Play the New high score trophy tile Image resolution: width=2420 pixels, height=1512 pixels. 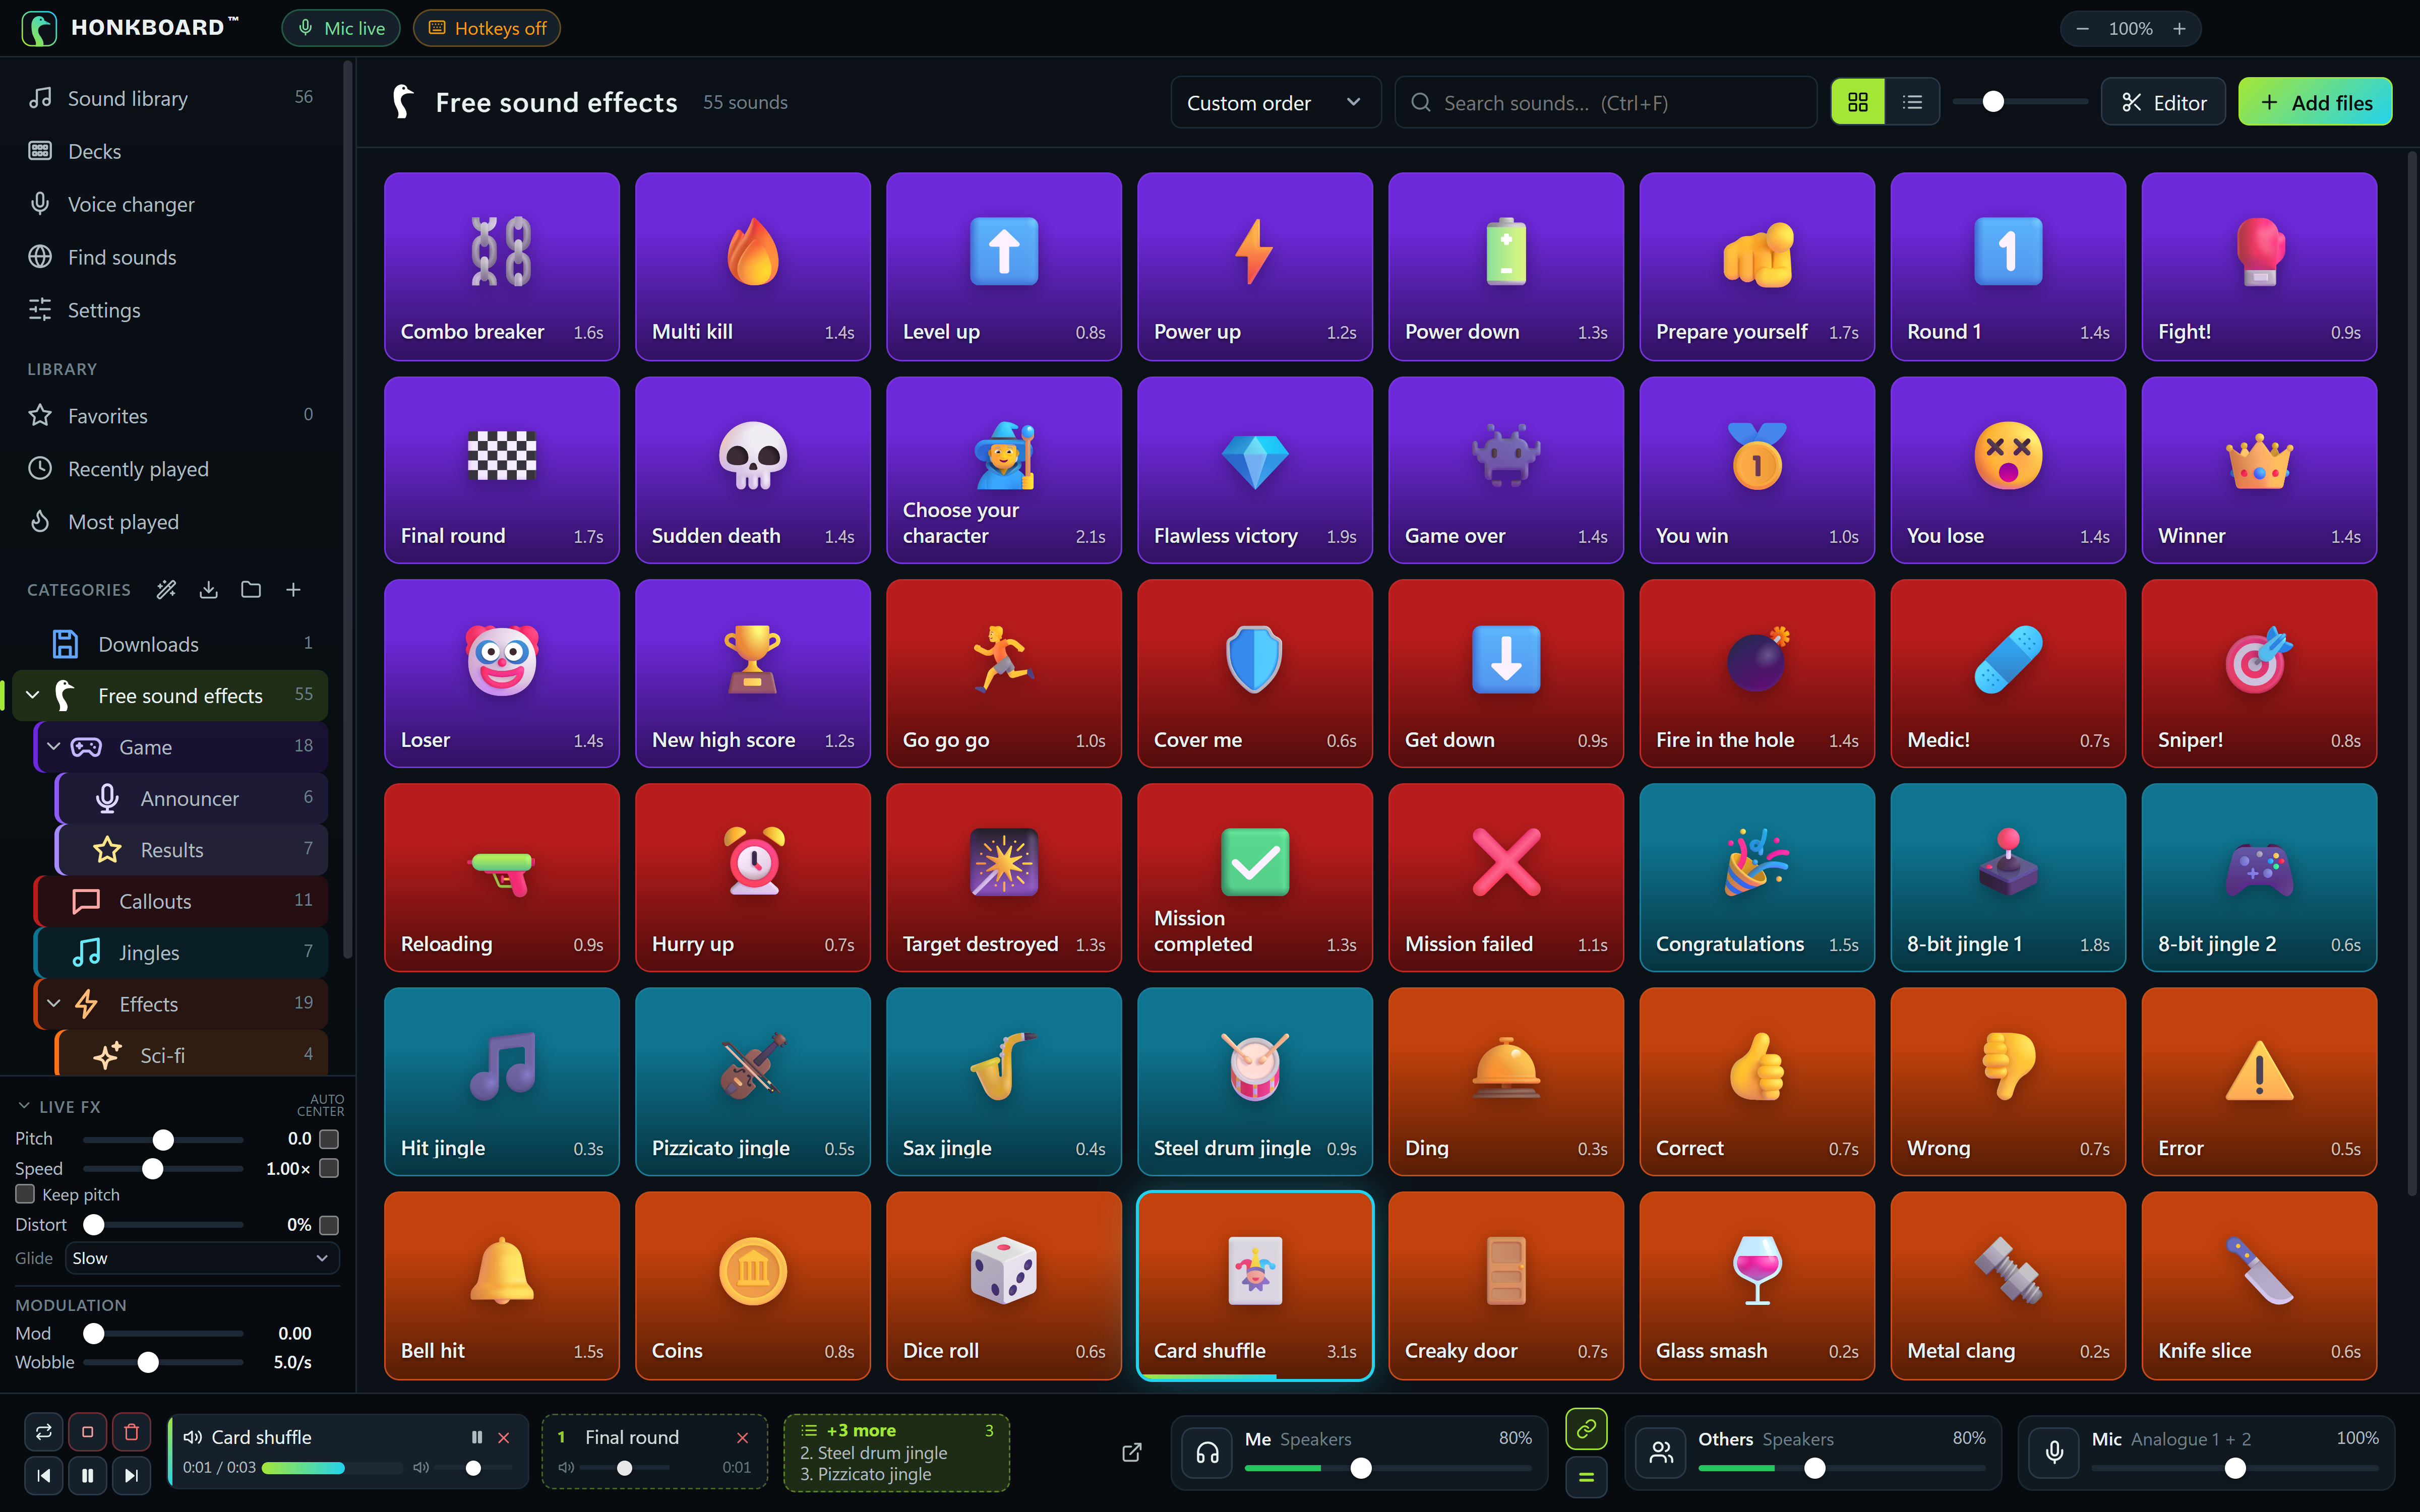click(753, 674)
